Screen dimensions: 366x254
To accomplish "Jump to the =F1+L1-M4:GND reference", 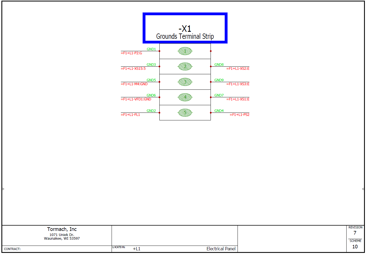I will tap(134, 84).
